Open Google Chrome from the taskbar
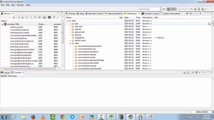The image size is (214, 120). tap(63, 117)
